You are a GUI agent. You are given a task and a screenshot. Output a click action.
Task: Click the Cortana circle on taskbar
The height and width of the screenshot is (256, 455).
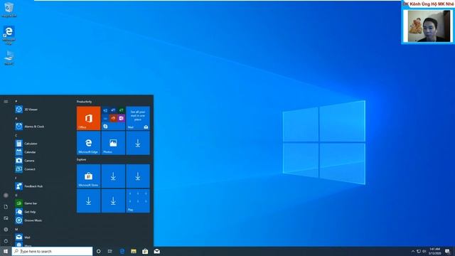pos(99,251)
